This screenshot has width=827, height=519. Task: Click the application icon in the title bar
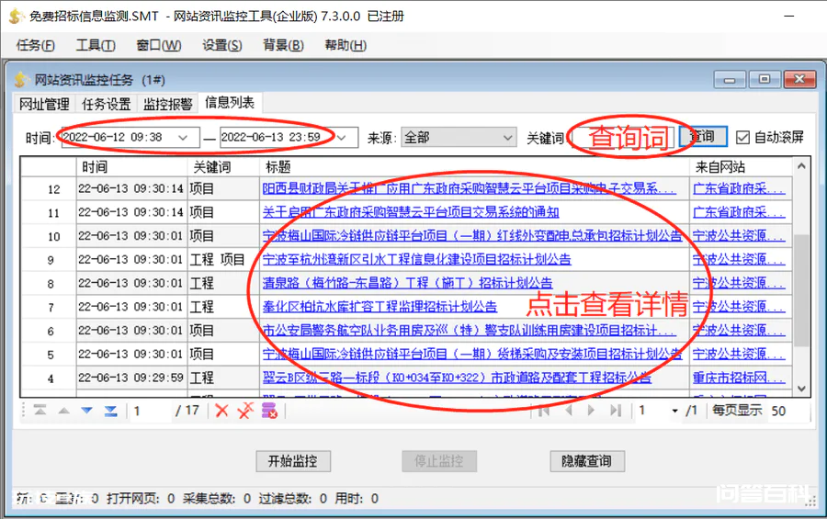click(x=17, y=17)
